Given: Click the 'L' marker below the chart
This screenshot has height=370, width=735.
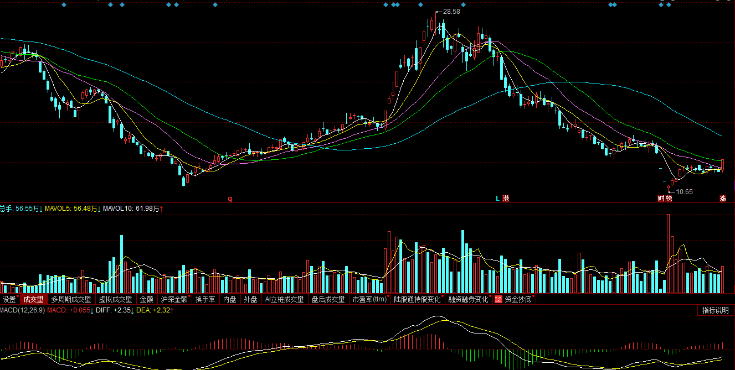Looking at the screenshot, I should (x=497, y=198).
